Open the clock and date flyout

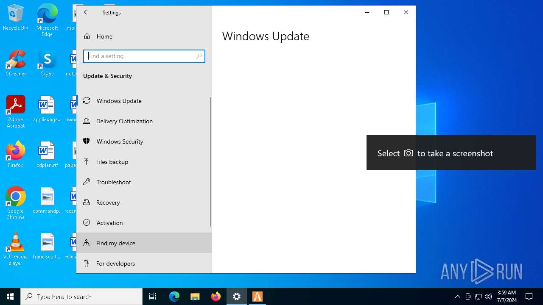coord(507,297)
